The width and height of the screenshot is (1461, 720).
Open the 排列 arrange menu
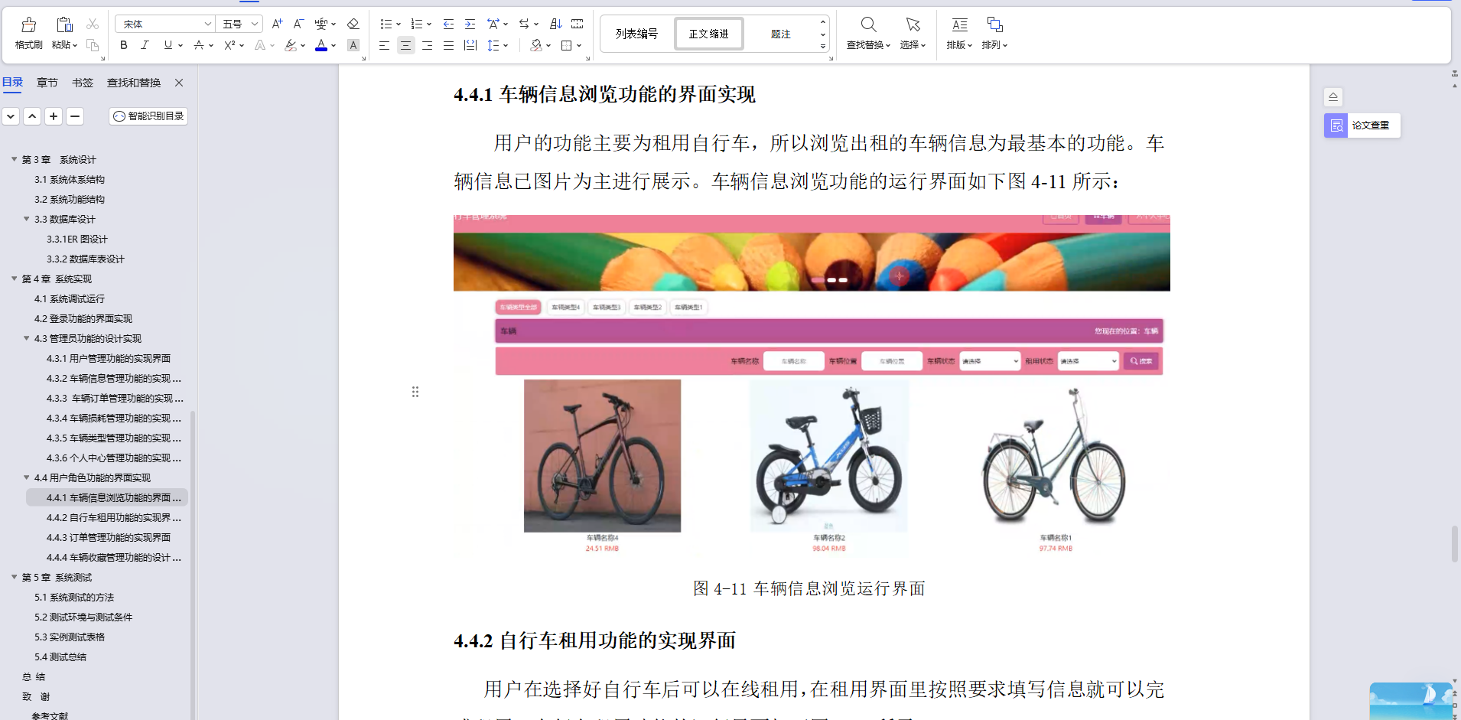tap(994, 34)
